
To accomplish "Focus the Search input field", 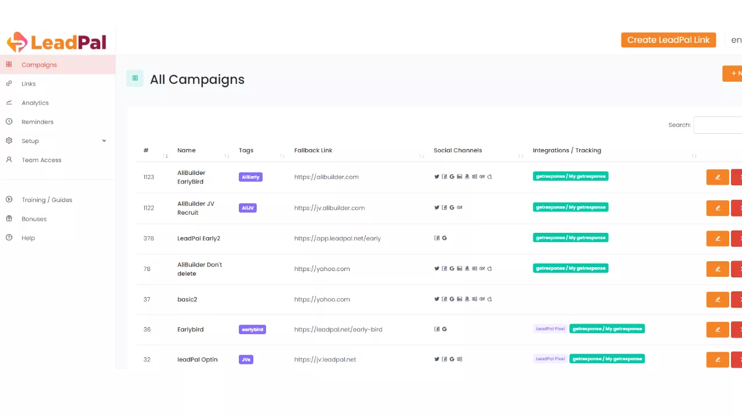I will coord(718,125).
